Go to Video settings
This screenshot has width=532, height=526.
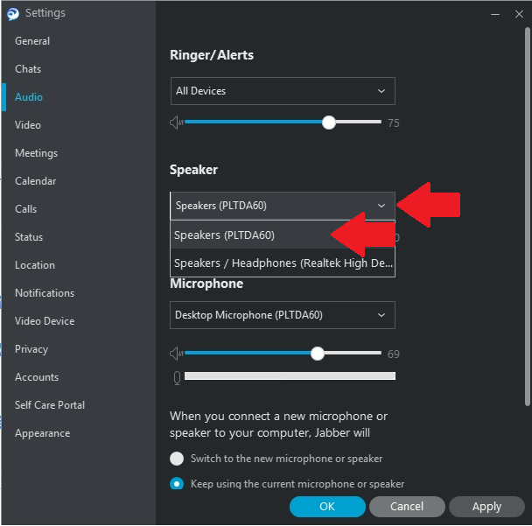pos(28,125)
